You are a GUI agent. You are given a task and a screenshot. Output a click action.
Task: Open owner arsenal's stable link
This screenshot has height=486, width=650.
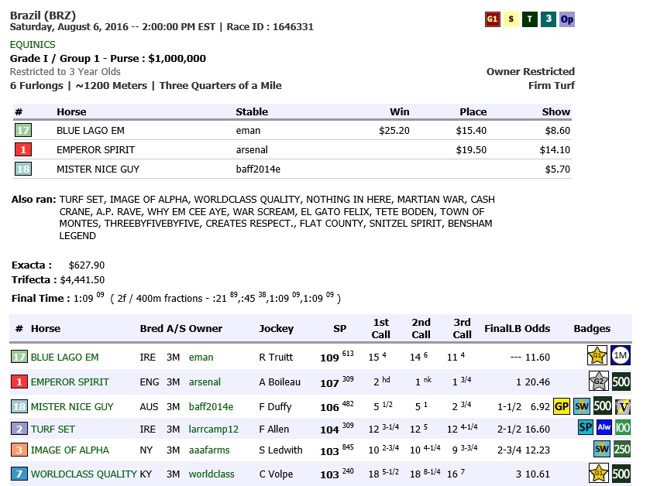click(205, 382)
